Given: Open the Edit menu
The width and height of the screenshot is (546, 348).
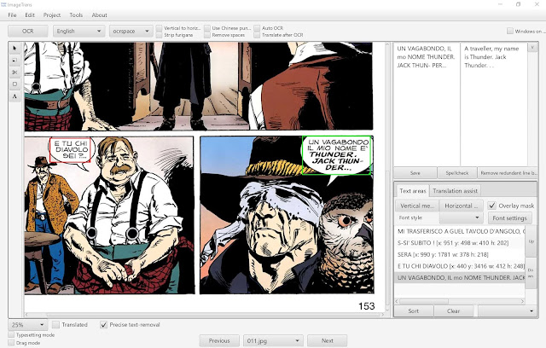Looking at the screenshot, I should pos(30,15).
